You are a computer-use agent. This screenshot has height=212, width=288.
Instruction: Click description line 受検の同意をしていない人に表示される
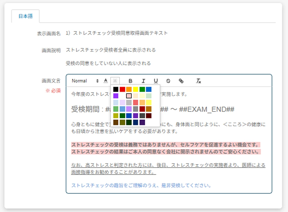click(108, 63)
